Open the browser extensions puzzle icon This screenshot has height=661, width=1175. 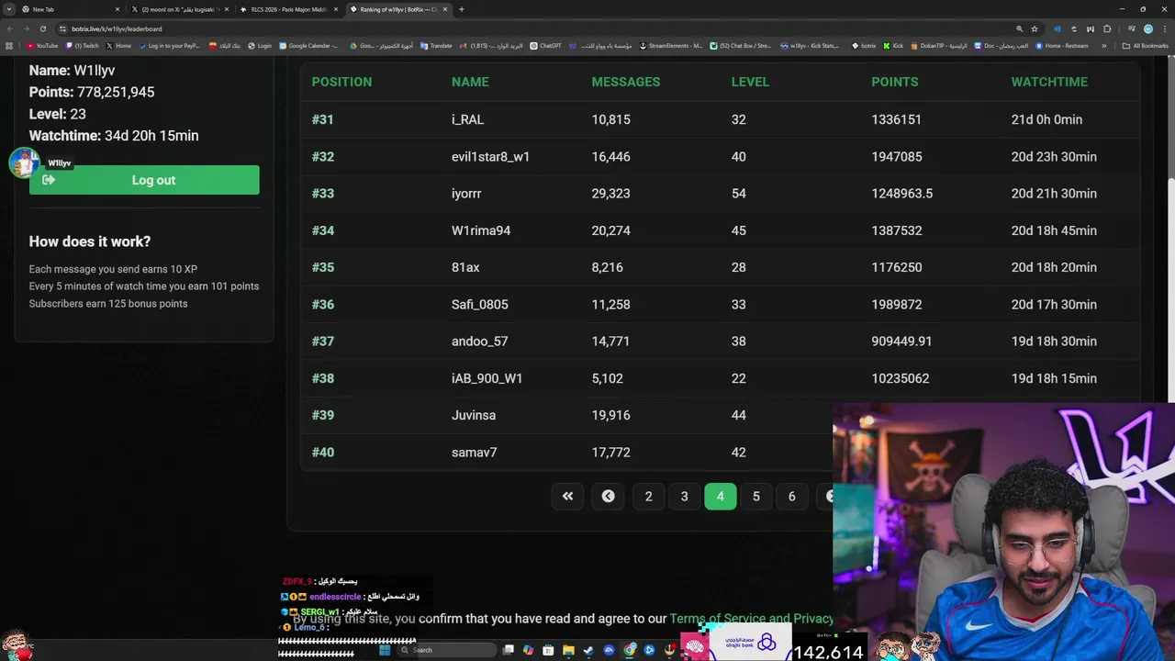pyautogui.click(x=1107, y=28)
